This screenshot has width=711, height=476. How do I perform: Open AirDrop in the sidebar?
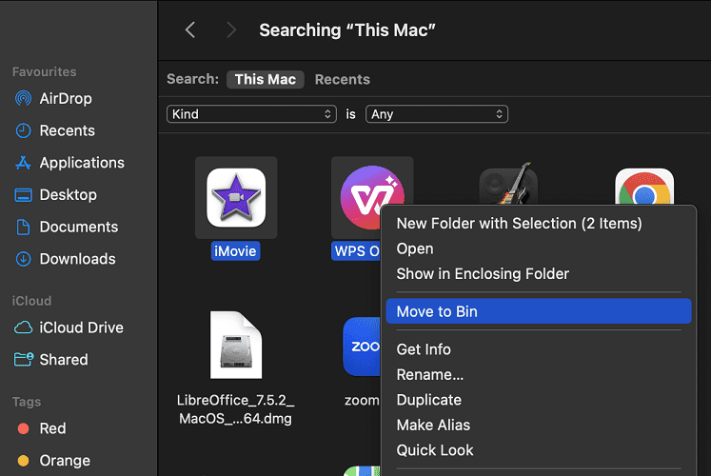67,98
